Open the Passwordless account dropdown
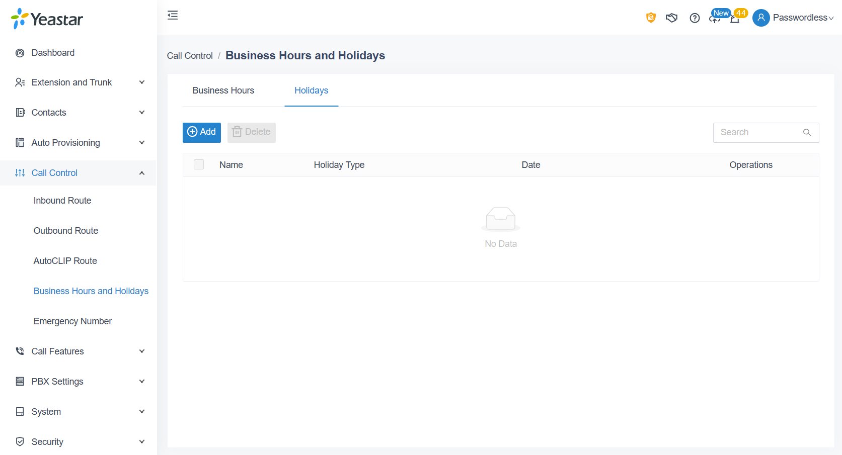The height and width of the screenshot is (455, 842). [803, 18]
